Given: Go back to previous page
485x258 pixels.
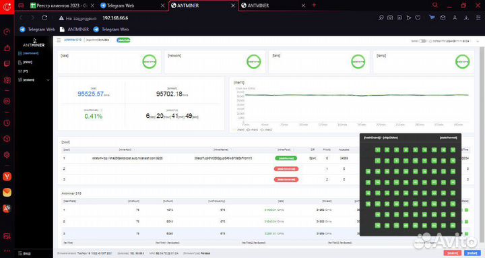Looking at the screenshot, I should pyautogui.click(x=21, y=18).
